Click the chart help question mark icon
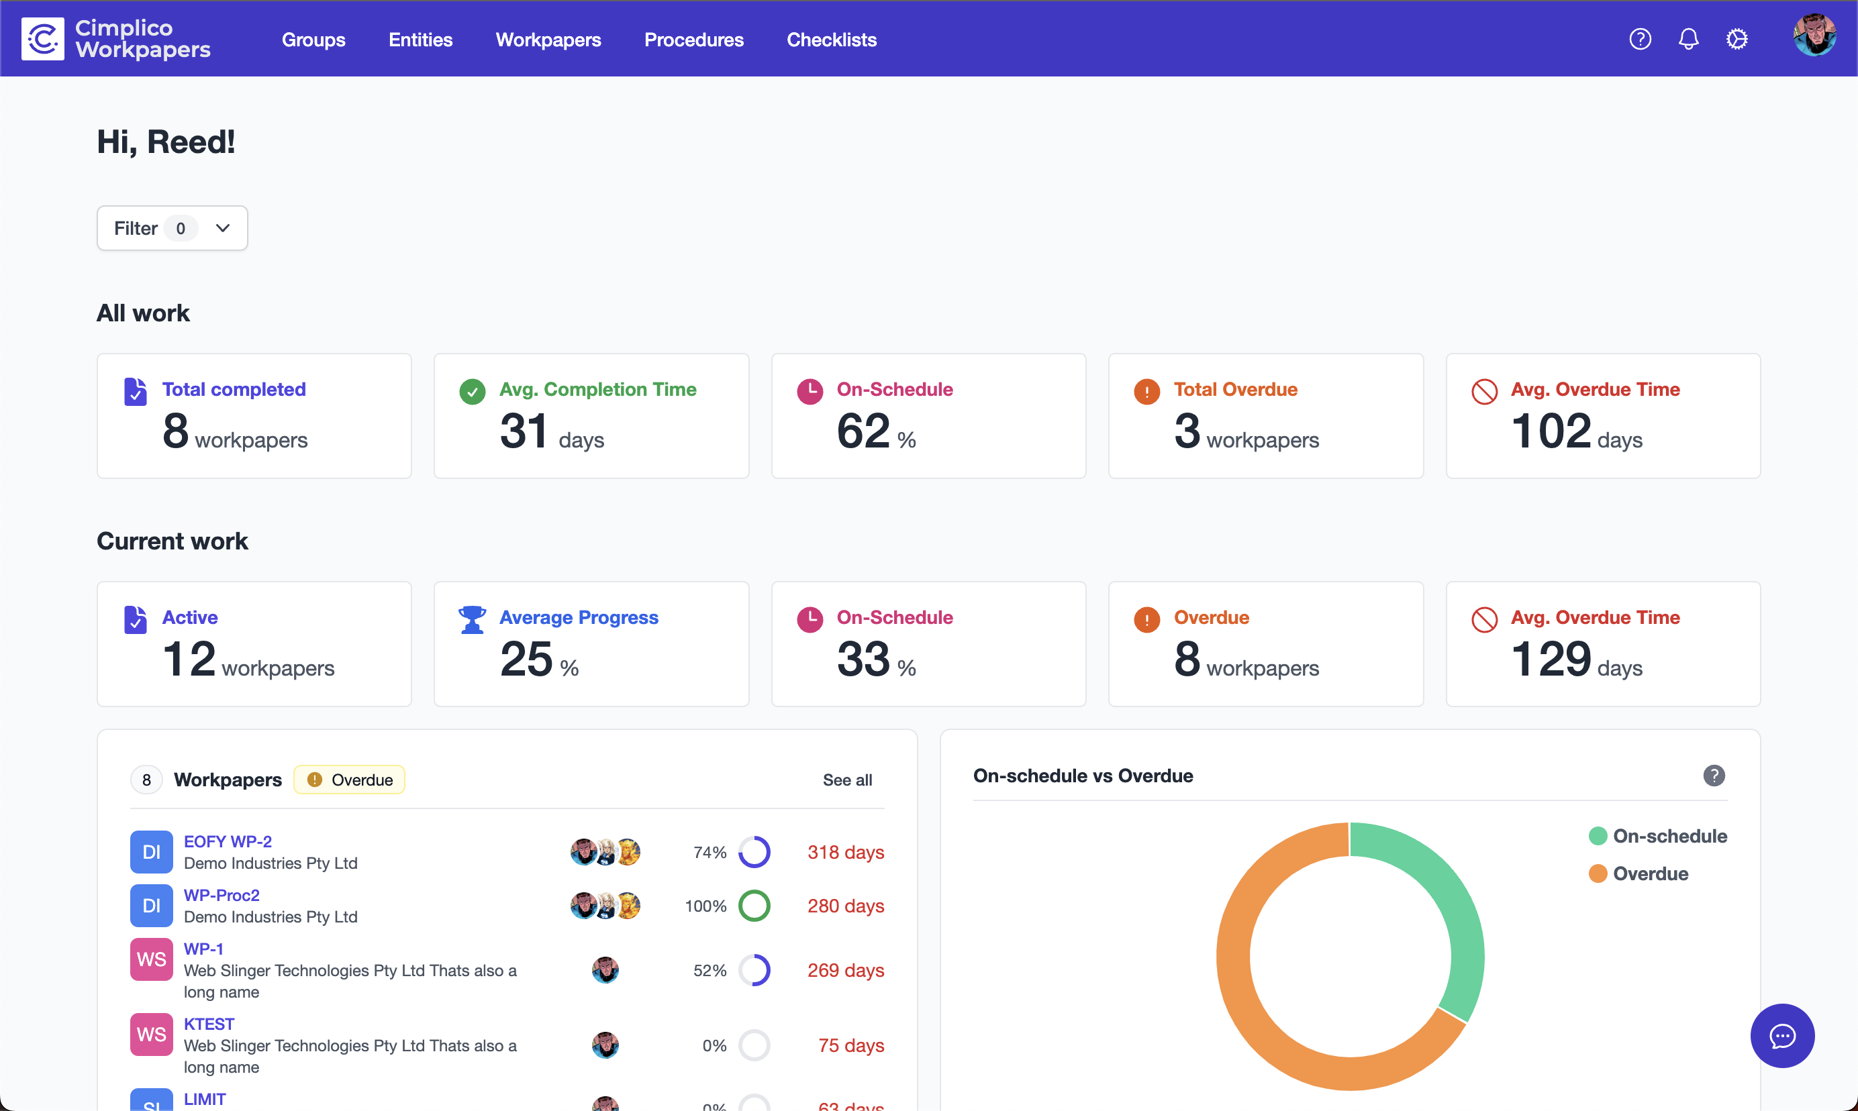 click(1714, 776)
